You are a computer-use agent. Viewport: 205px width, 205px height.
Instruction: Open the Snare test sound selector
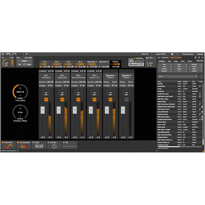pos(25,61)
